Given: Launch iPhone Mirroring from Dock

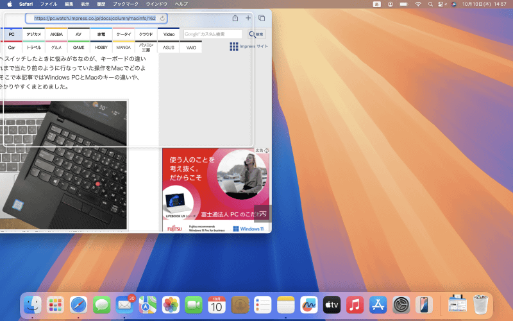Looking at the screenshot, I should pyautogui.click(x=424, y=305).
